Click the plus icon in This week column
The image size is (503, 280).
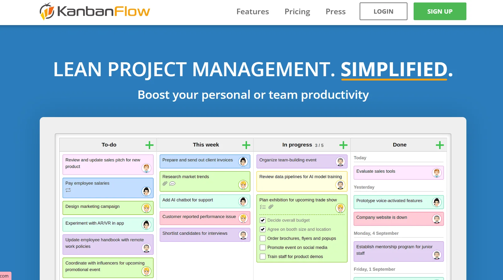[x=246, y=145]
